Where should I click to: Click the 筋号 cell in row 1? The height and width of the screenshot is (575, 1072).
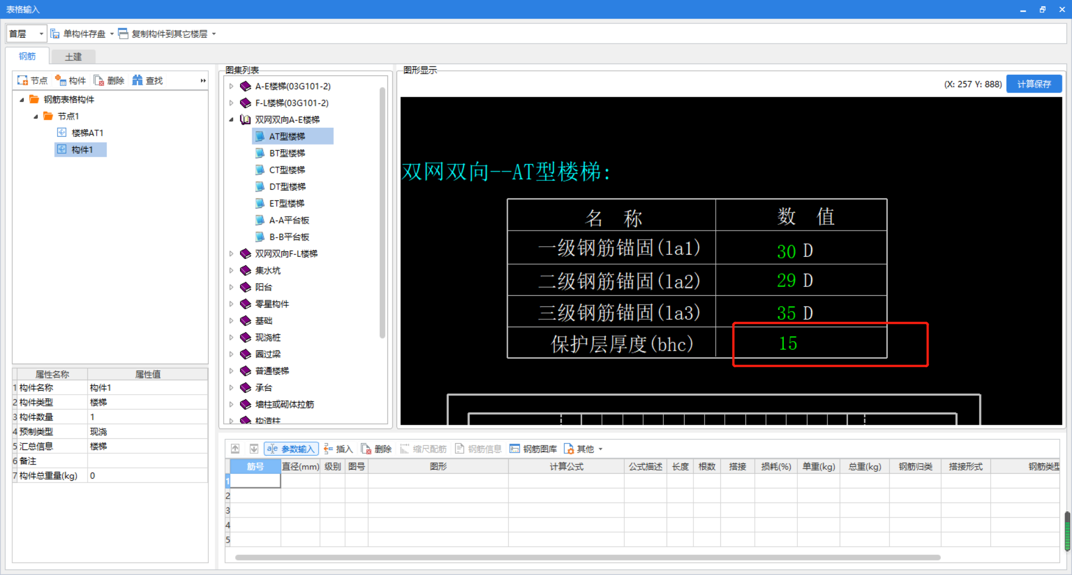(x=255, y=481)
